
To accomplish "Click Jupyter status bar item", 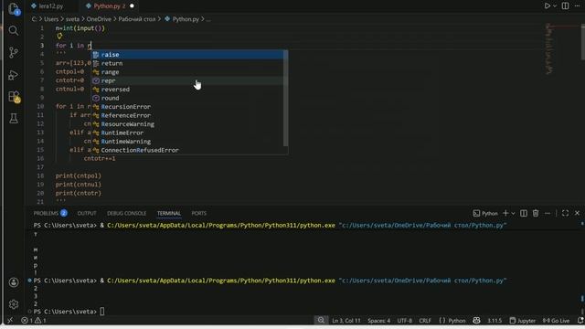I will [522, 321].
